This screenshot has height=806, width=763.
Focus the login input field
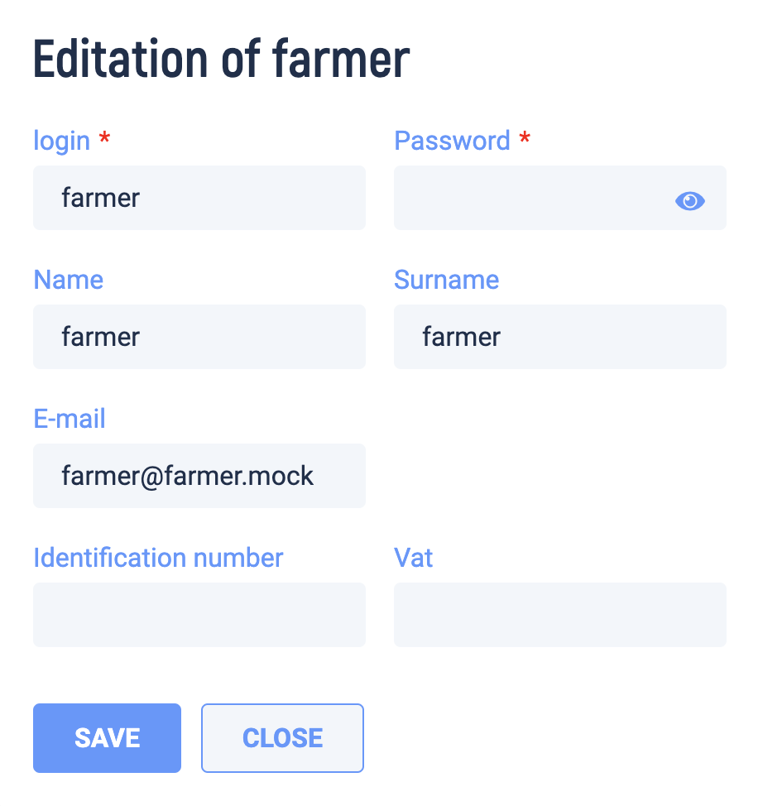199,198
